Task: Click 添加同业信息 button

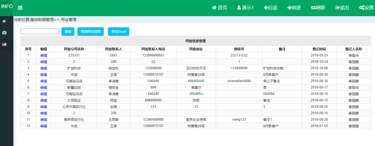Action: coord(91,32)
